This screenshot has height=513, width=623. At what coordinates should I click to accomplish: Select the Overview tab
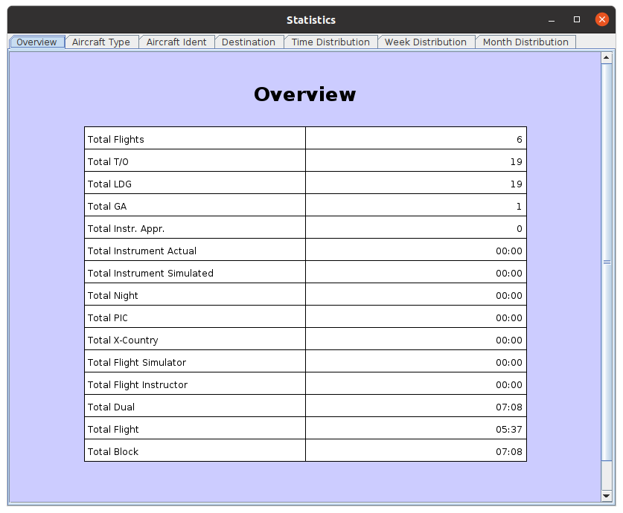tap(36, 42)
